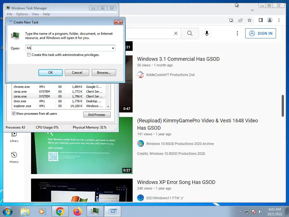Click Action Center flag tray icon
The height and width of the screenshot is (217, 289).
pyautogui.click(x=254, y=212)
